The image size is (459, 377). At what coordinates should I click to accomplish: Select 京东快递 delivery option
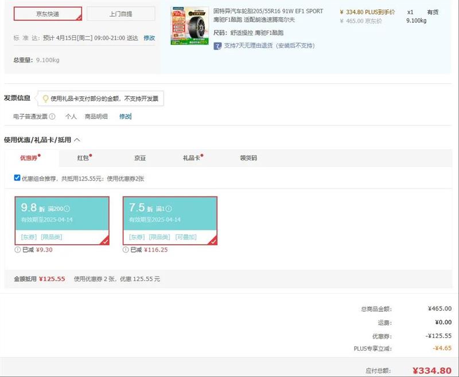click(48, 14)
